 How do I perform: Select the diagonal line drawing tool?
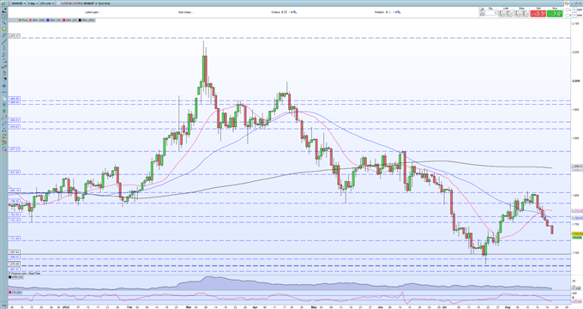tap(4, 42)
